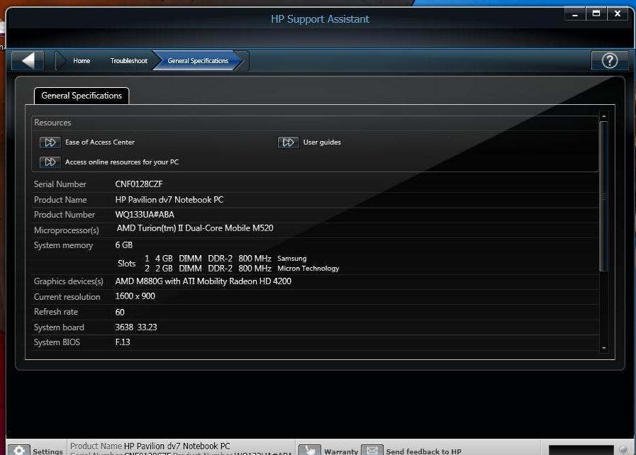Click the System BIOS value F.13
Image resolution: width=636 pixels, height=455 pixels.
pyautogui.click(x=123, y=342)
